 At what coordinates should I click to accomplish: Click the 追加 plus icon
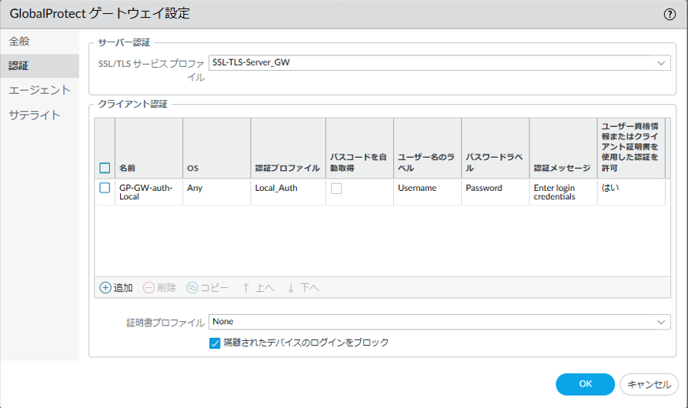(x=105, y=287)
